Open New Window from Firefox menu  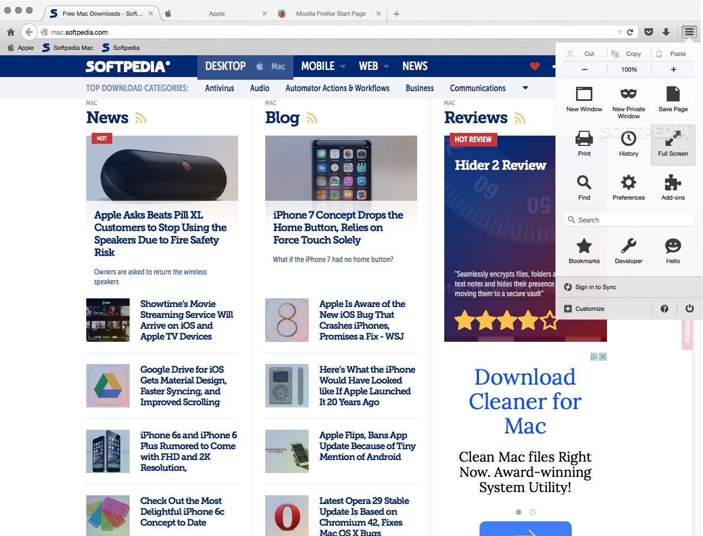(584, 99)
